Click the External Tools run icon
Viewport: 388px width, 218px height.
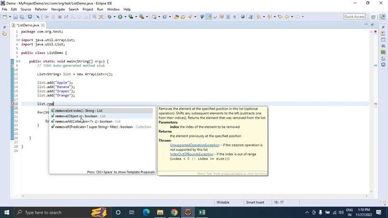(141, 17)
